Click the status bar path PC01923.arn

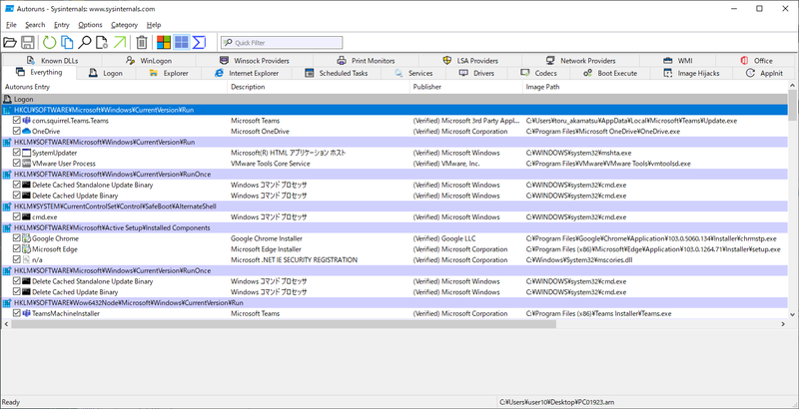[557, 402]
